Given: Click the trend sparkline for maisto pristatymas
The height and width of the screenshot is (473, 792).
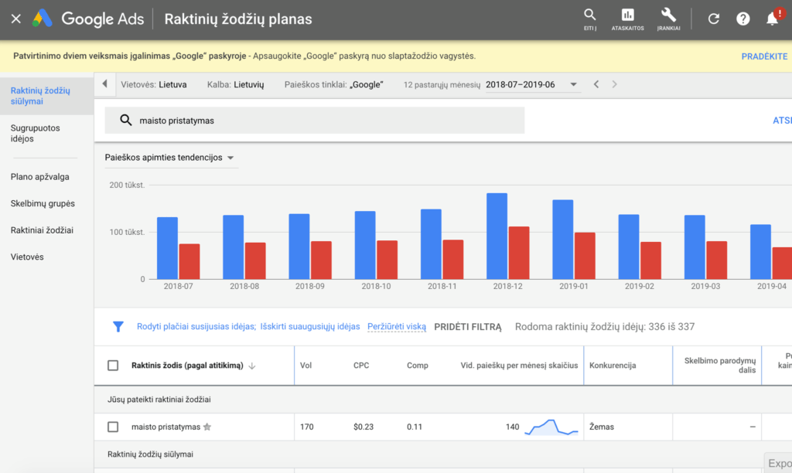Looking at the screenshot, I should 551,427.
